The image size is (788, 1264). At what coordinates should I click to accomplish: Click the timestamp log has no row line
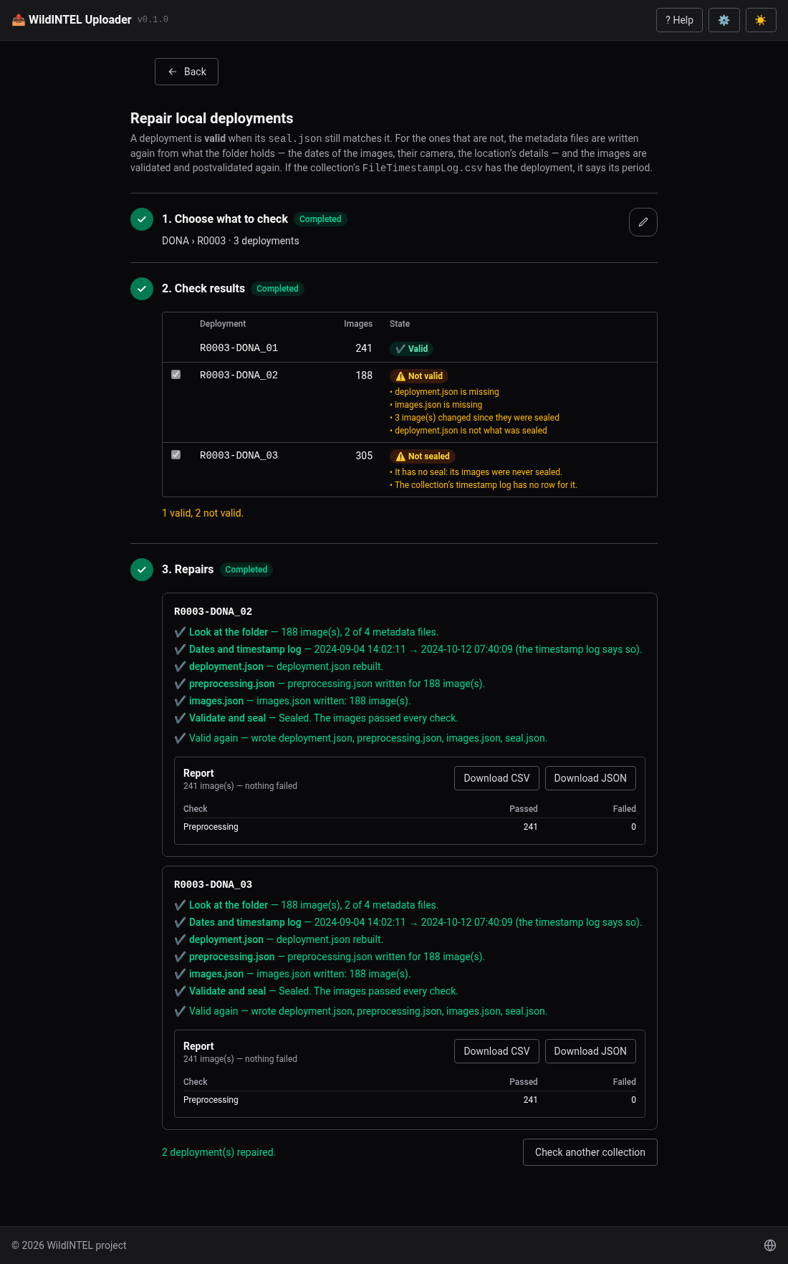[484, 485]
